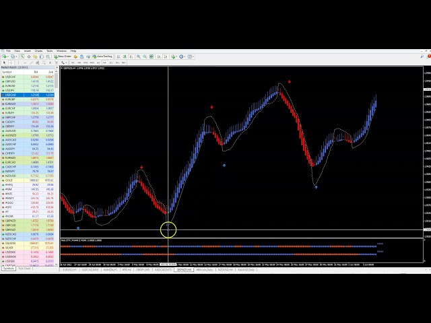Open the File menu
The image size is (431, 323).
tap(8, 51)
